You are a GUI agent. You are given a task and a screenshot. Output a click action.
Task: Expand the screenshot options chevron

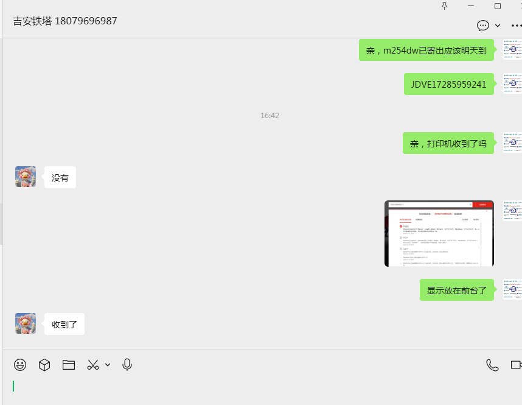click(x=108, y=365)
